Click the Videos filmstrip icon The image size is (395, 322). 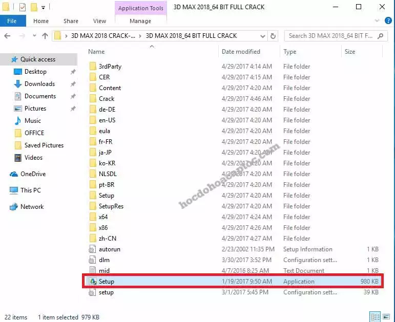[17, 158]
